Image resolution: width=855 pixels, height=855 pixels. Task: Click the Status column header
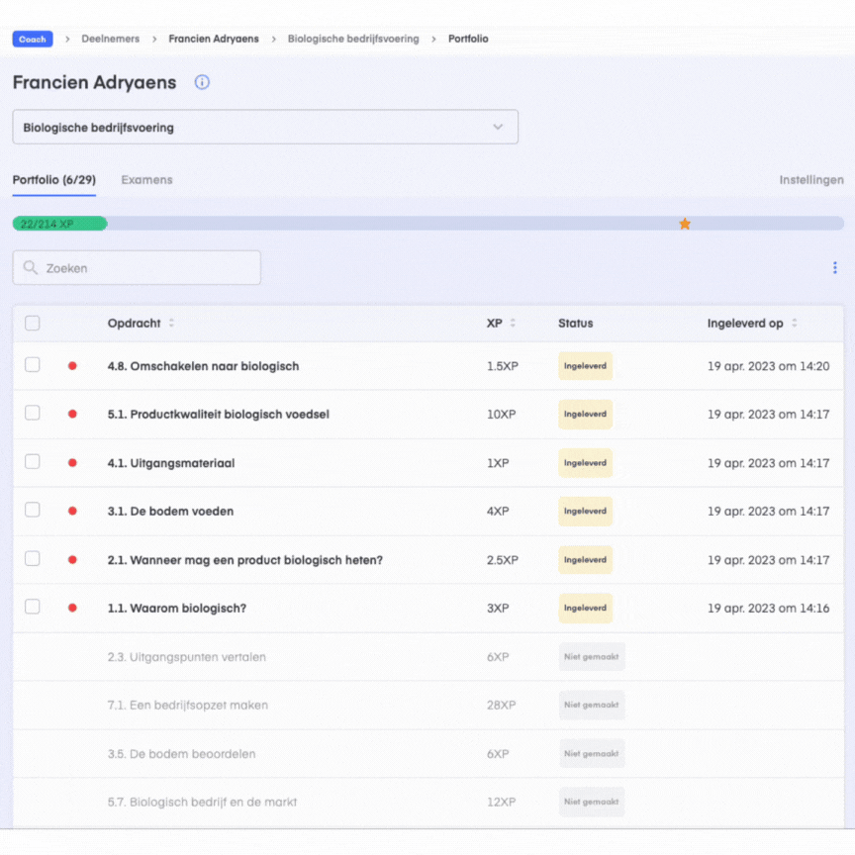[575, 323]
